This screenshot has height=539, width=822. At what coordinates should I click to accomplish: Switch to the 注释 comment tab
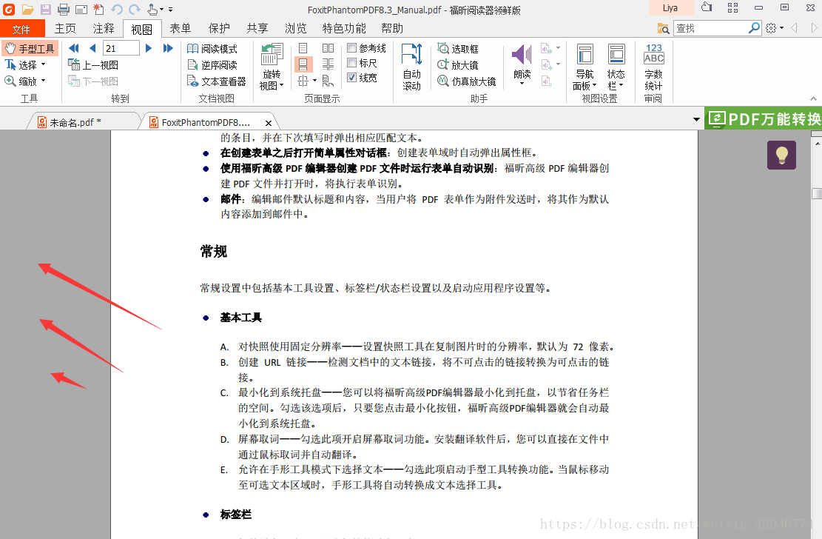104,28
